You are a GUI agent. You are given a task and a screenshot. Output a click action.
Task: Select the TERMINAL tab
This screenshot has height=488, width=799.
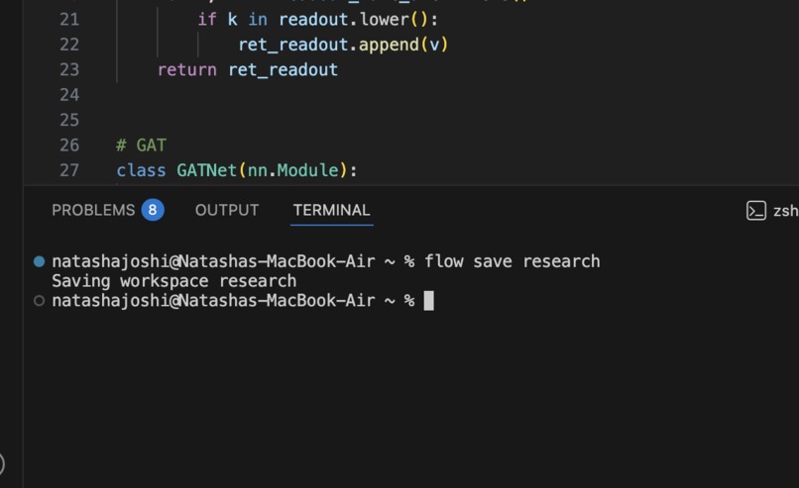(x=331, y=210)
